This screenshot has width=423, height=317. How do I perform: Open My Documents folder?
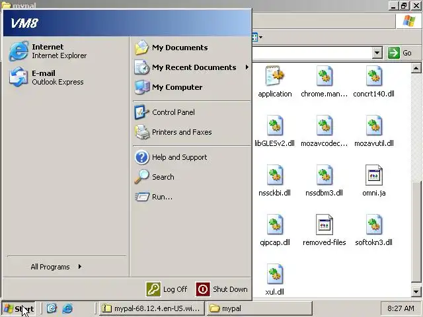click(192, 48)
